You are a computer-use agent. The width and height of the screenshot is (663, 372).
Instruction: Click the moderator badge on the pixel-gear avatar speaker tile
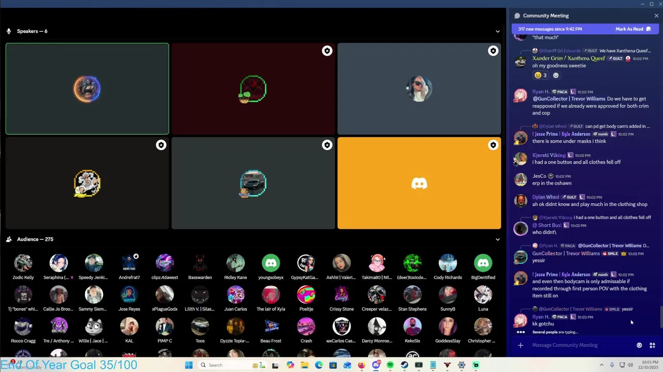point(161,145)
